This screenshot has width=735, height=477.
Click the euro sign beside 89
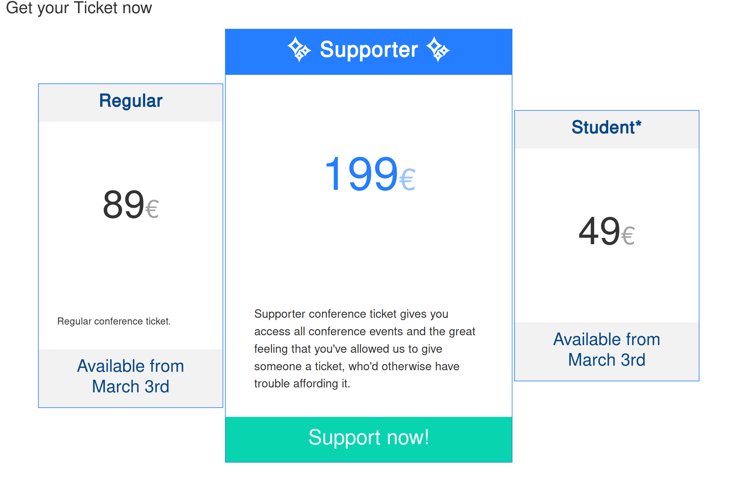(x=152, y=209)
